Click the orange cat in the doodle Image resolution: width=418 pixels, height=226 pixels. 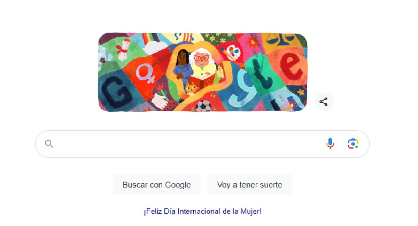tap(191, 89)
